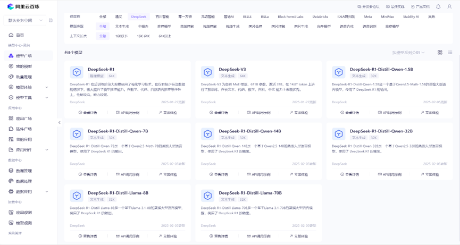The height and width of the screenshot is (245, 460).
Task: Click 立即体验 on the DeepSeek-R1-Distill-Llama-70B card
Action: tap(299, 236)
